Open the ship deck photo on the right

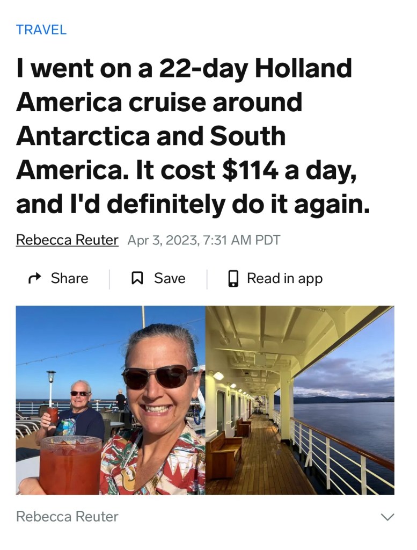[300, 400]
